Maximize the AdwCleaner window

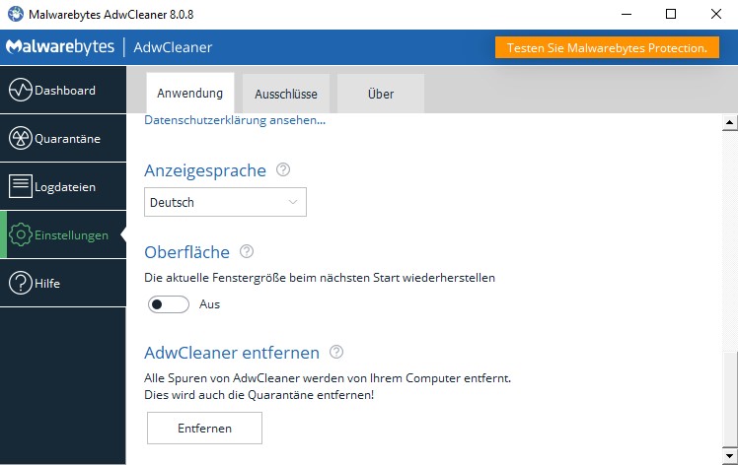click(671, 14)
